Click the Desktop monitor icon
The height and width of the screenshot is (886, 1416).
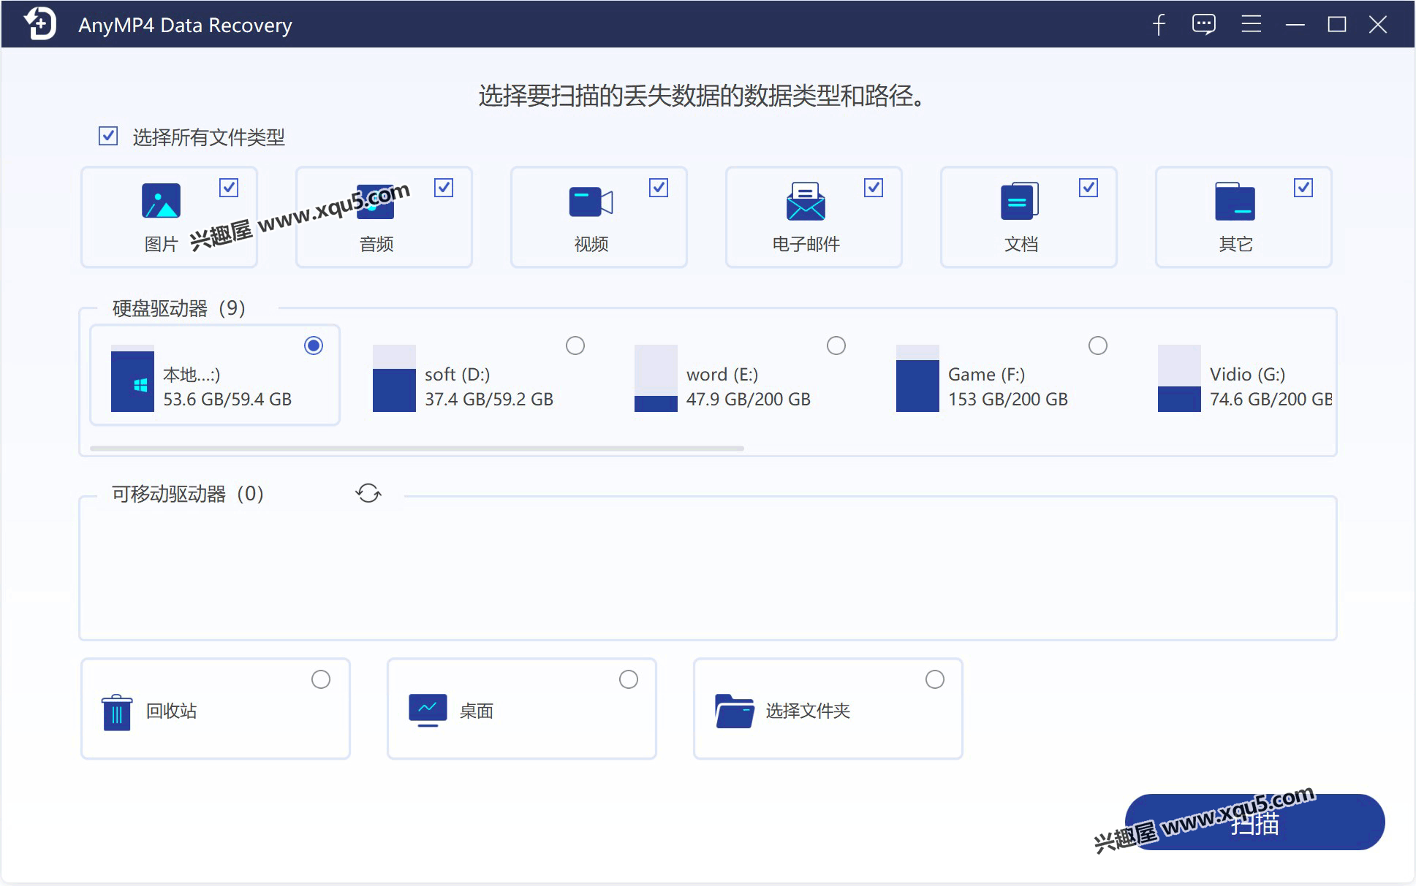[x=428, y=710]
